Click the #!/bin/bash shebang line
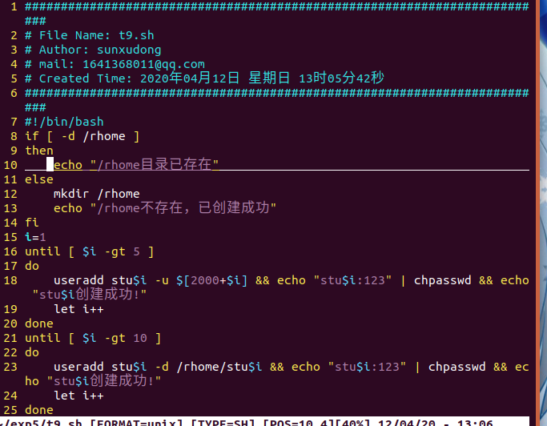This screenshot has width=547, height=426. pos(64,122)
